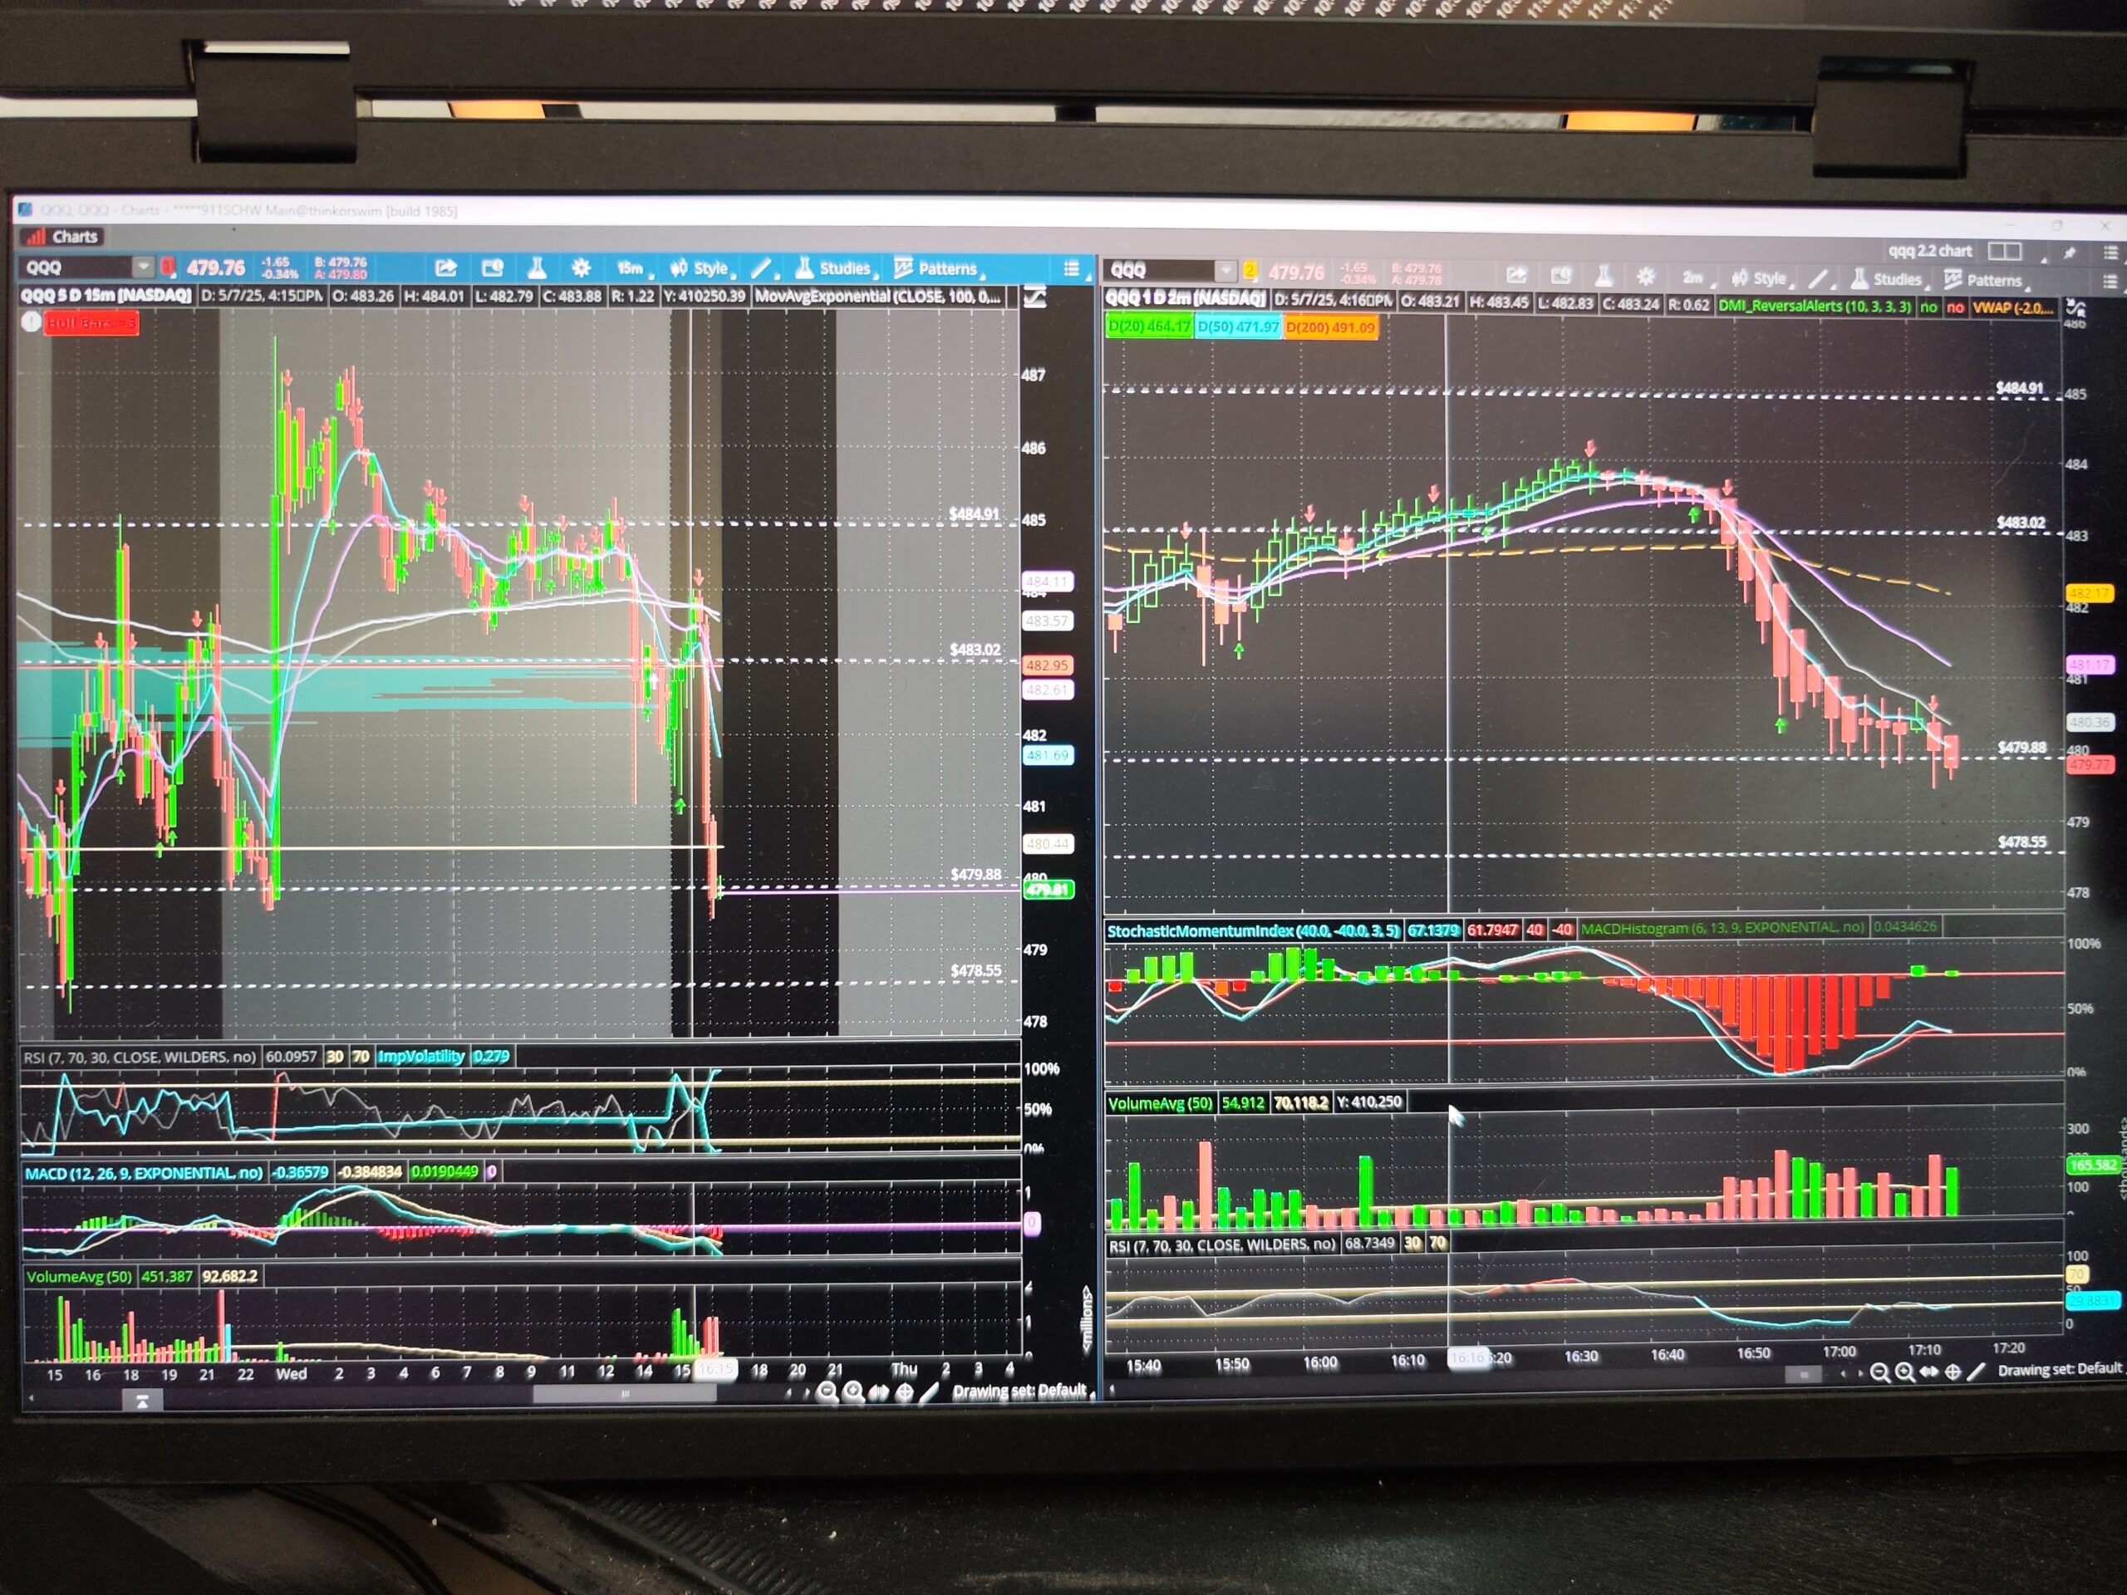Click Share icon in left chart toolbar
Image resolution: width=2127 pixels, height=1595 pixels.
pos(445,268)
